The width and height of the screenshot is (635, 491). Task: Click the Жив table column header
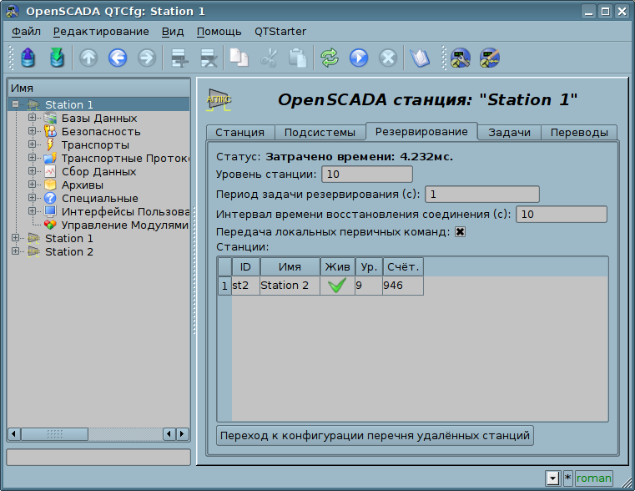337,267
